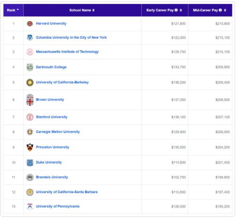Viewport: 237px width, 220px height.
Task: Open University of California-Berkeley link
Action: tap(62, 82)
